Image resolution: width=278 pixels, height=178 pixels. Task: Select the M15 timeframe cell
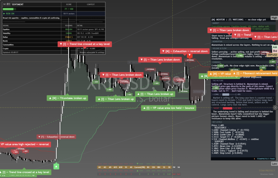point(115,167)
